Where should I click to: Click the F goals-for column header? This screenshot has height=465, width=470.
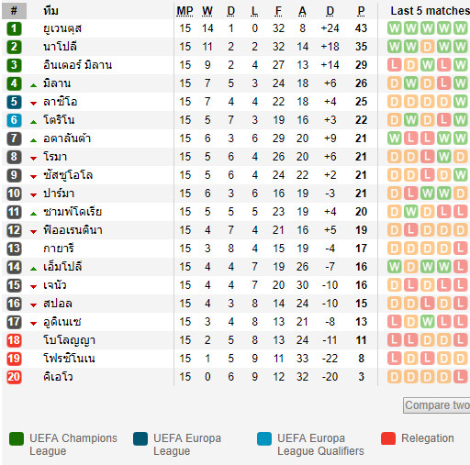(x=278, y=11)
